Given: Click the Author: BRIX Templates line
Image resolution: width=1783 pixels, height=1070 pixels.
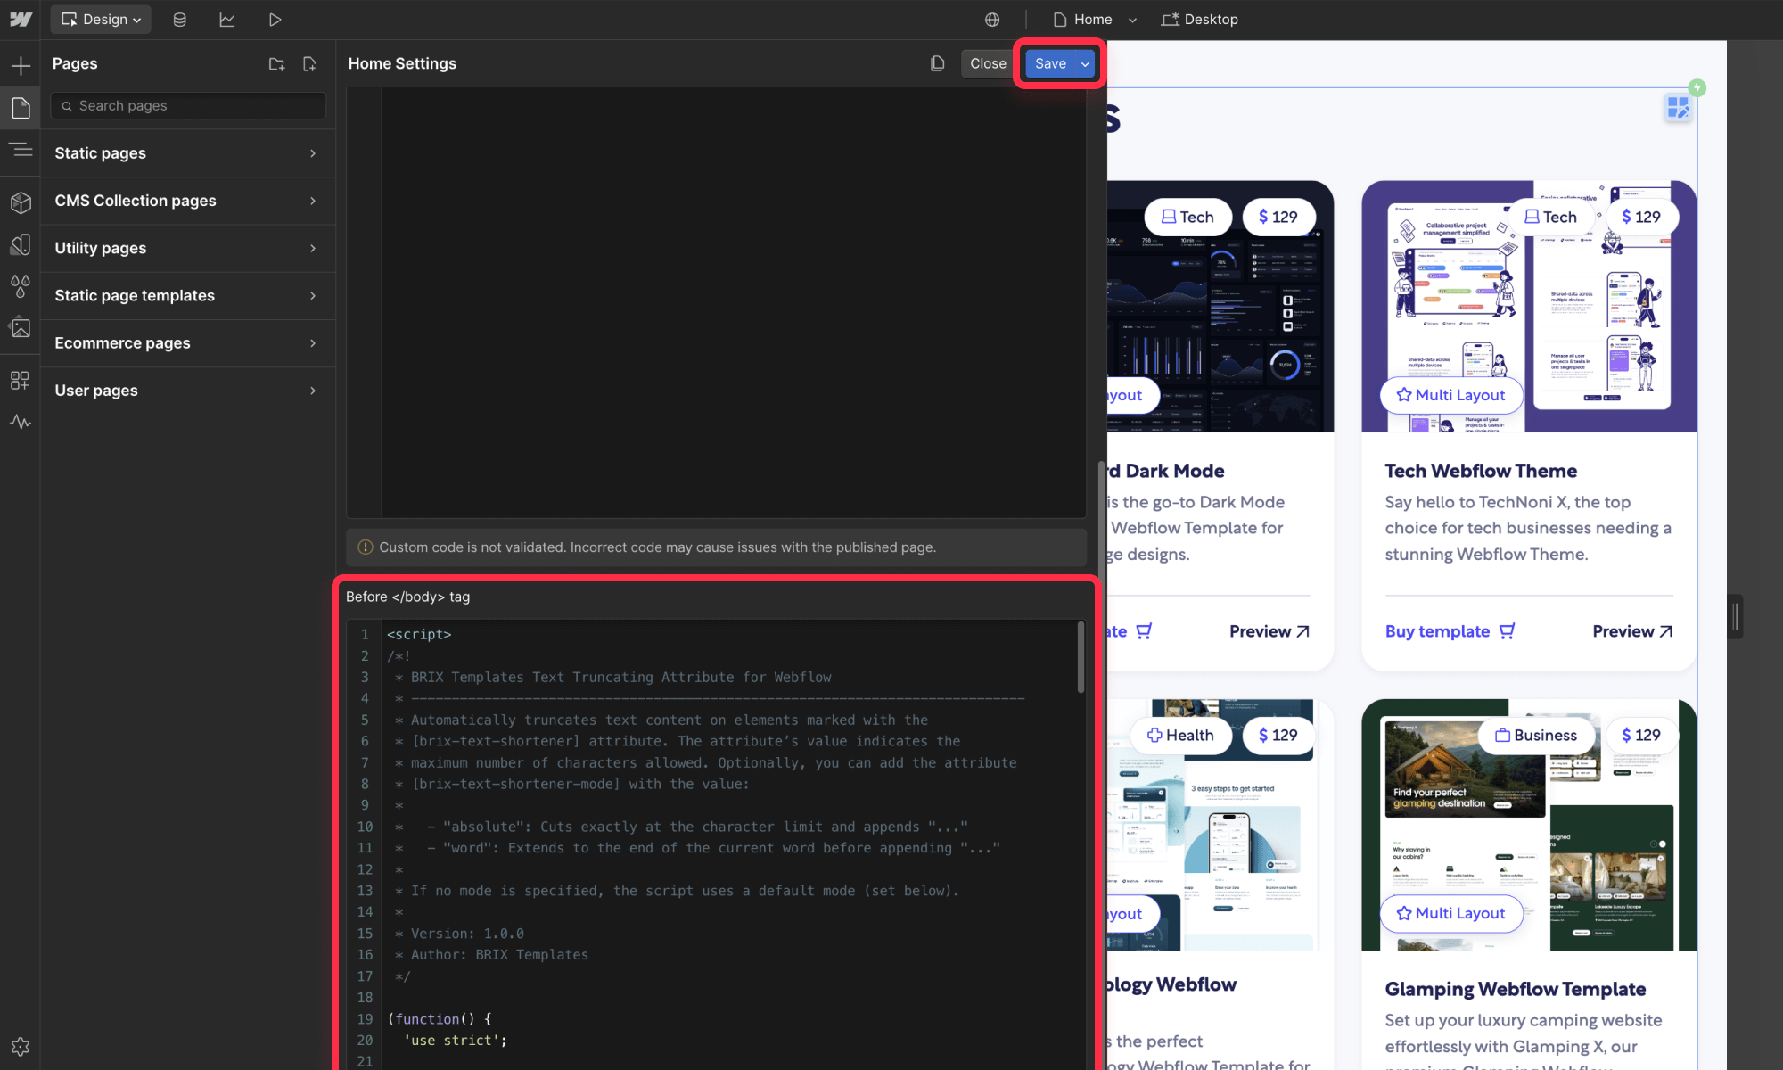Looking at the screenshot, I should coord(491,955).
